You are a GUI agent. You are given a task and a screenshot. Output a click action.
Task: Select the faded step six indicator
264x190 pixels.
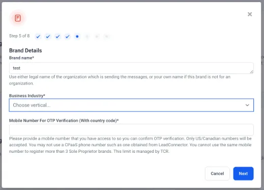pos(87,37)
